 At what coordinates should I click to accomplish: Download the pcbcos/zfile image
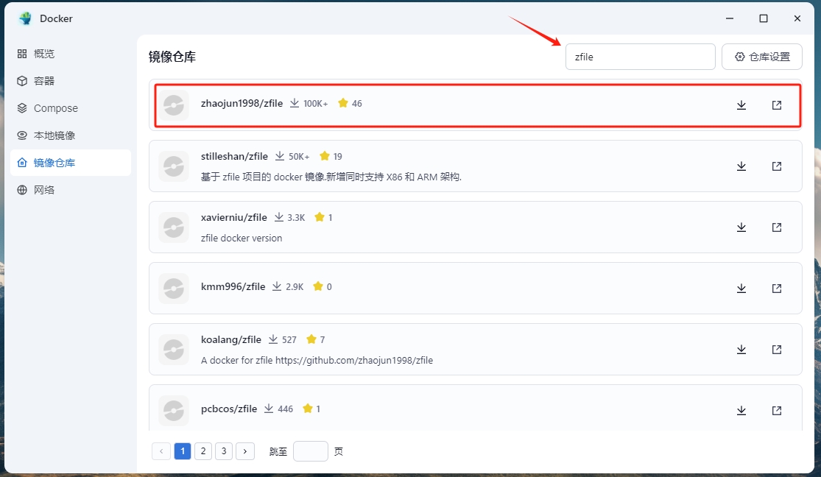741,411
